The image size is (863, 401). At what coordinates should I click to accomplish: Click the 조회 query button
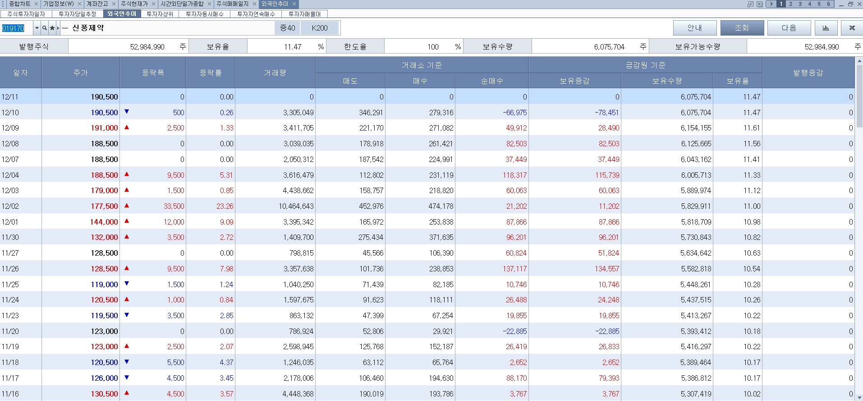point(742,28)
